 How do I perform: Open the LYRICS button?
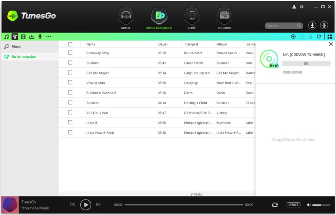293,205
